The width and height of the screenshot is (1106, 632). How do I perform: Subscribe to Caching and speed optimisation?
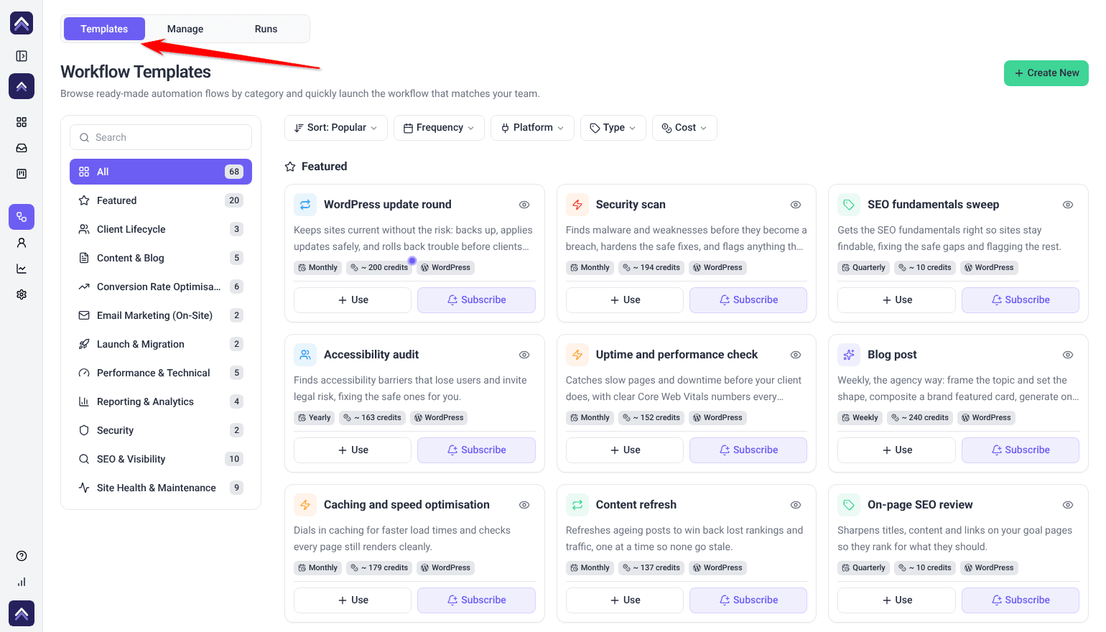pyautogui.click(x=476, y=600)
